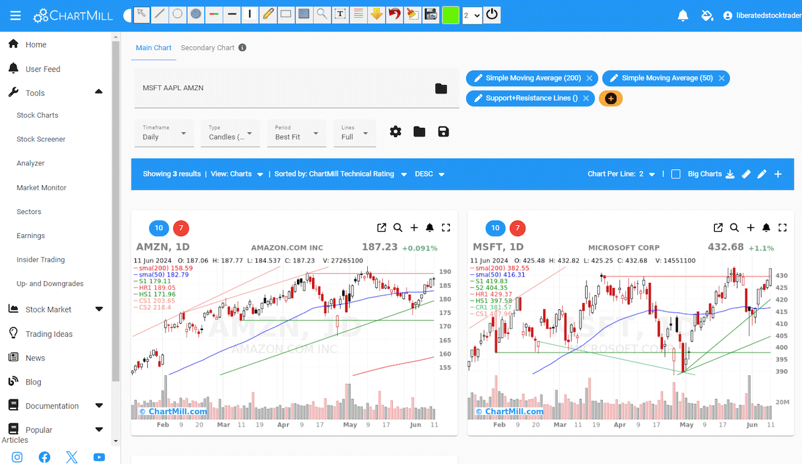The width and height of the screenshot is (802, 464).
Task: Save chart configuration with floppy icon
Action: [444, 131]
